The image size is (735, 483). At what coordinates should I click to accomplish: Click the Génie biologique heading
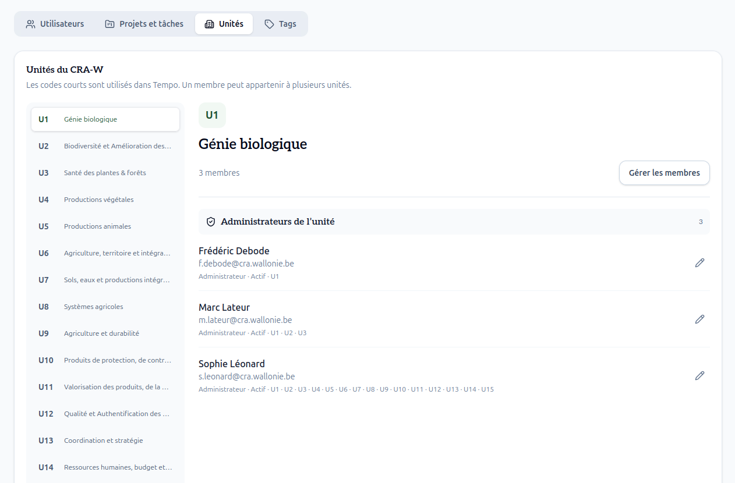click(x=253, y=144)
